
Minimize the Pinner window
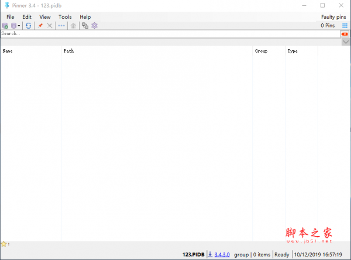(304, 5)
